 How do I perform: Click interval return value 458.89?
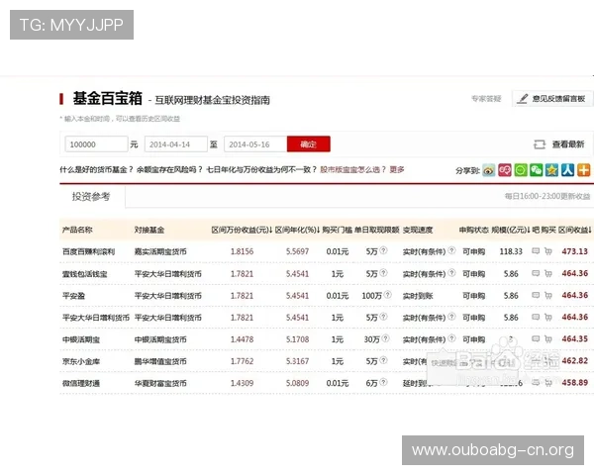pos(574,383)
